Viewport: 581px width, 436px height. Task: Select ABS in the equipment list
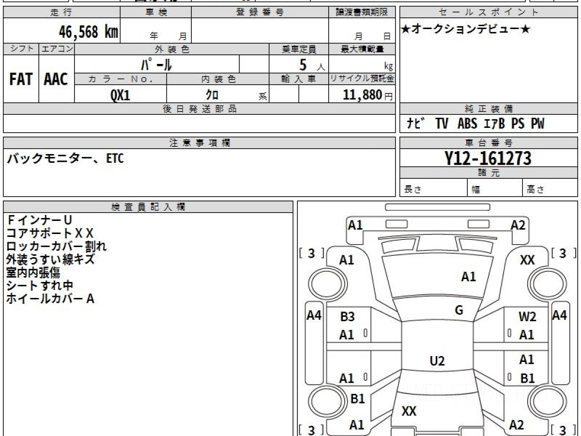point(467,124)
